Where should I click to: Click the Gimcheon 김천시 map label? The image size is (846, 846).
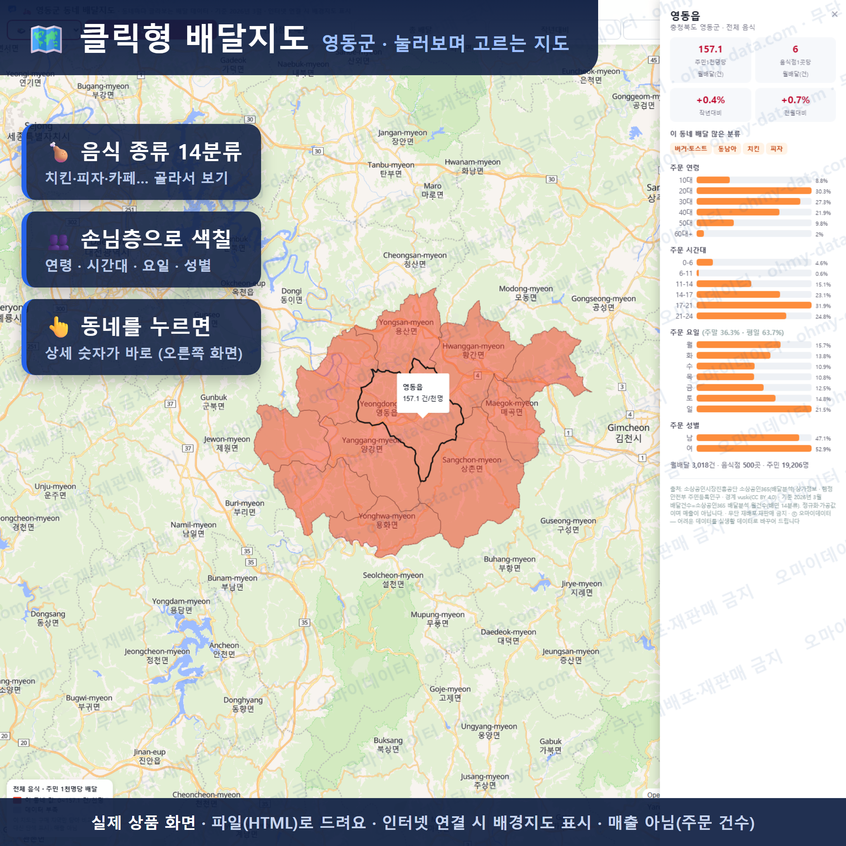628,433
